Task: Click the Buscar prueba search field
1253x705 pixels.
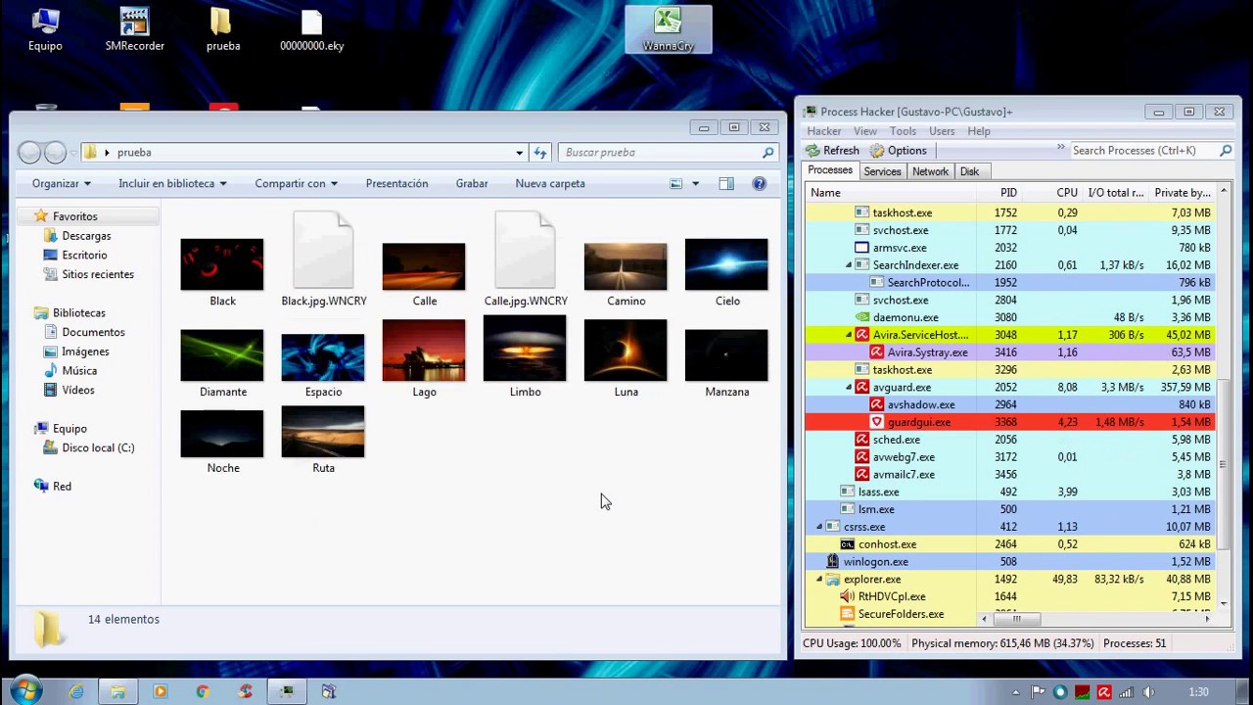Action: (660, 153)
